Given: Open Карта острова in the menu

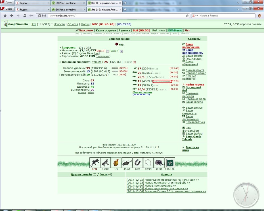Looking at the screenshot, I should point(106,30).
